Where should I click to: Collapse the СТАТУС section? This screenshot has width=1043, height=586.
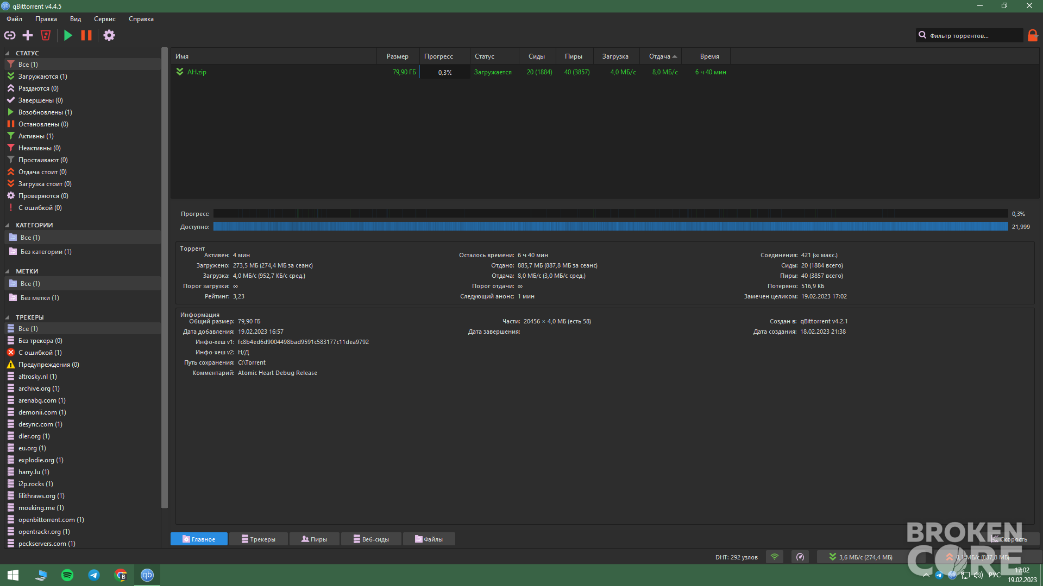pos(8,53)
